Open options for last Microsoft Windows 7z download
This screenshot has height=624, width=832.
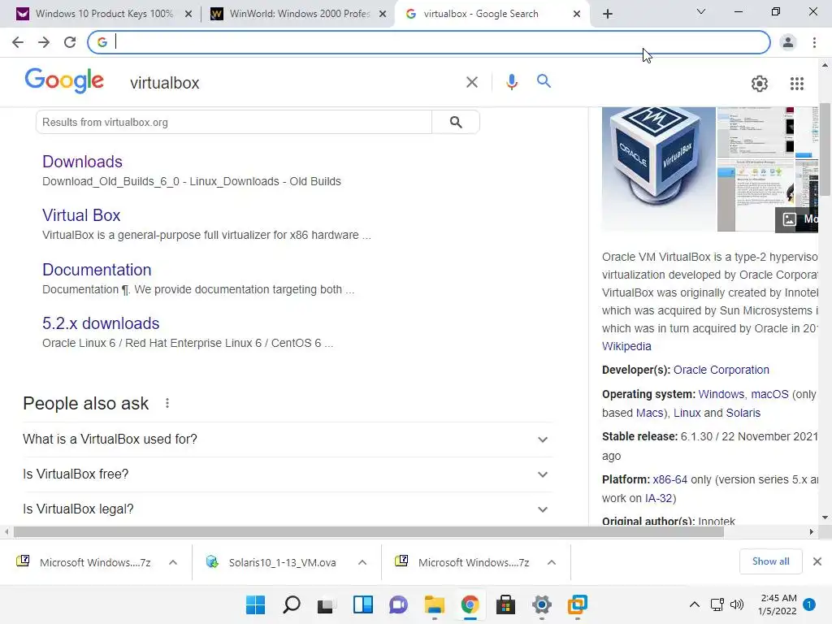point(552,562)
